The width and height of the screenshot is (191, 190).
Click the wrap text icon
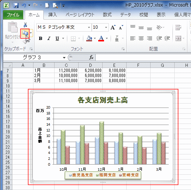pos(178,28)
